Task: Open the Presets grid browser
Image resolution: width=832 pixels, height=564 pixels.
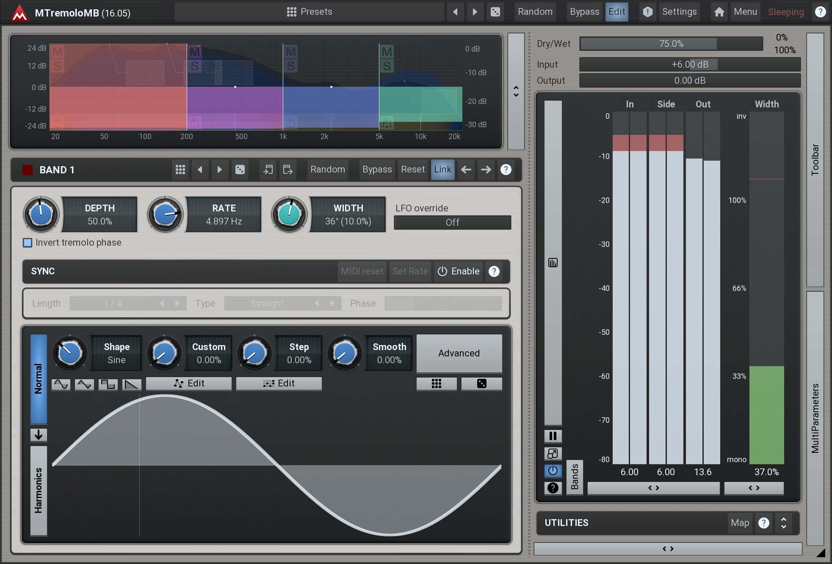Action: tap(310, 12)
